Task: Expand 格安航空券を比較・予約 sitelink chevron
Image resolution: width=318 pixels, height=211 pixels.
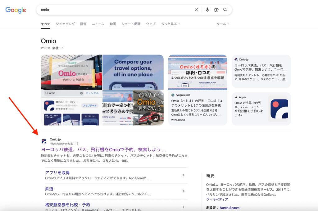Action: 184,207
